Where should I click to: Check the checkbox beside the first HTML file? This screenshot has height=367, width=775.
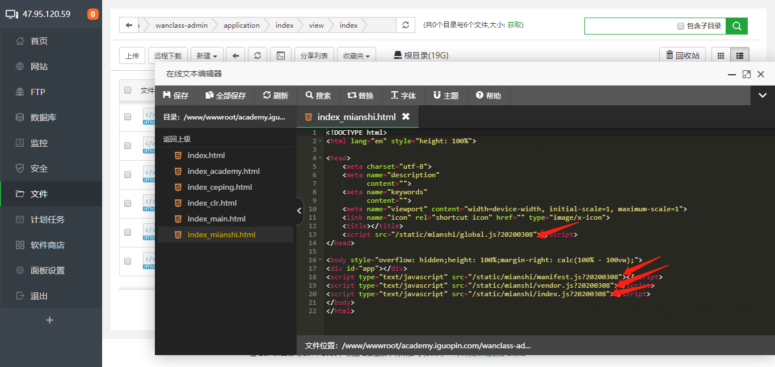(x=127, y=117)
